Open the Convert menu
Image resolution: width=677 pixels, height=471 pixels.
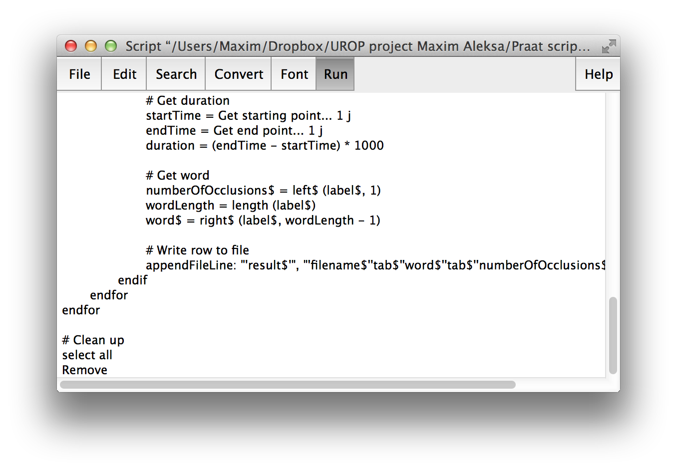(x=239, y=74)
